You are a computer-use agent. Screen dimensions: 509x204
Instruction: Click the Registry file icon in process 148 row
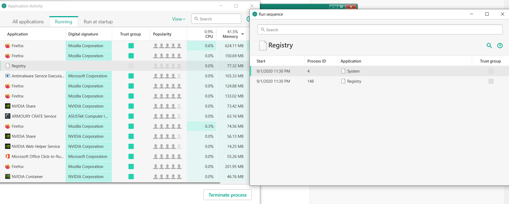[x=343, y=81]
